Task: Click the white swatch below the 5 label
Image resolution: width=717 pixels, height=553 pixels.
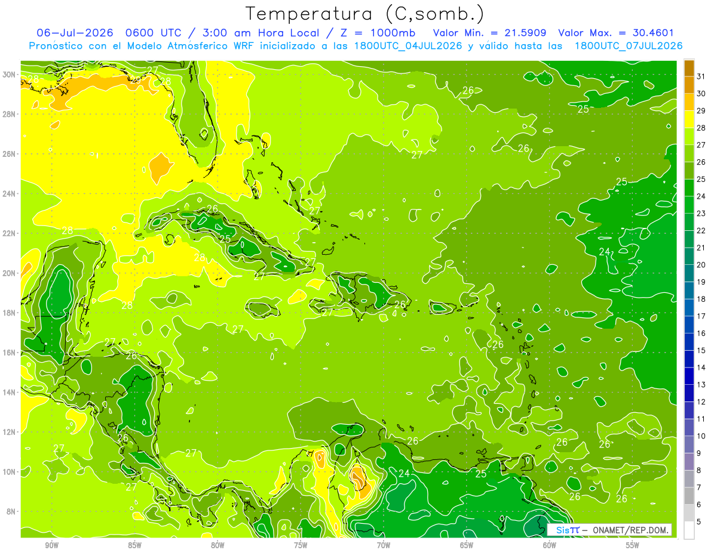Action: pyautogui.click(x=689, y=530)
